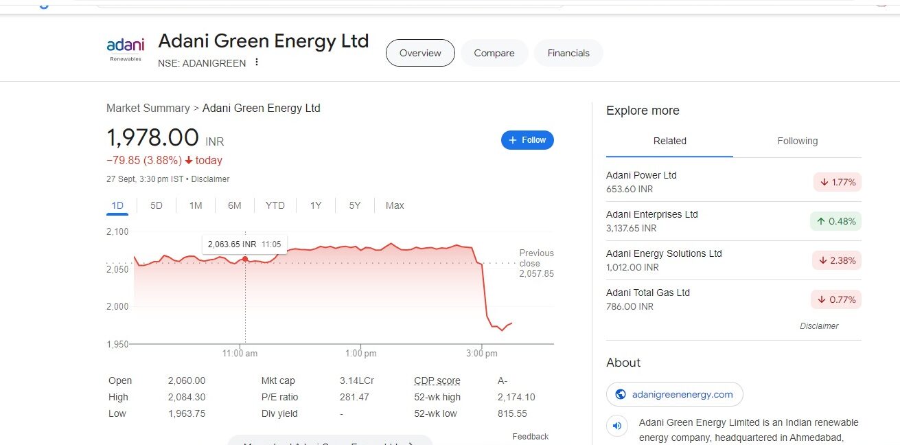The height and width of the screenshot is (445, 900).
Task: Click the High value 2,084.30
Action: point(187,397)
